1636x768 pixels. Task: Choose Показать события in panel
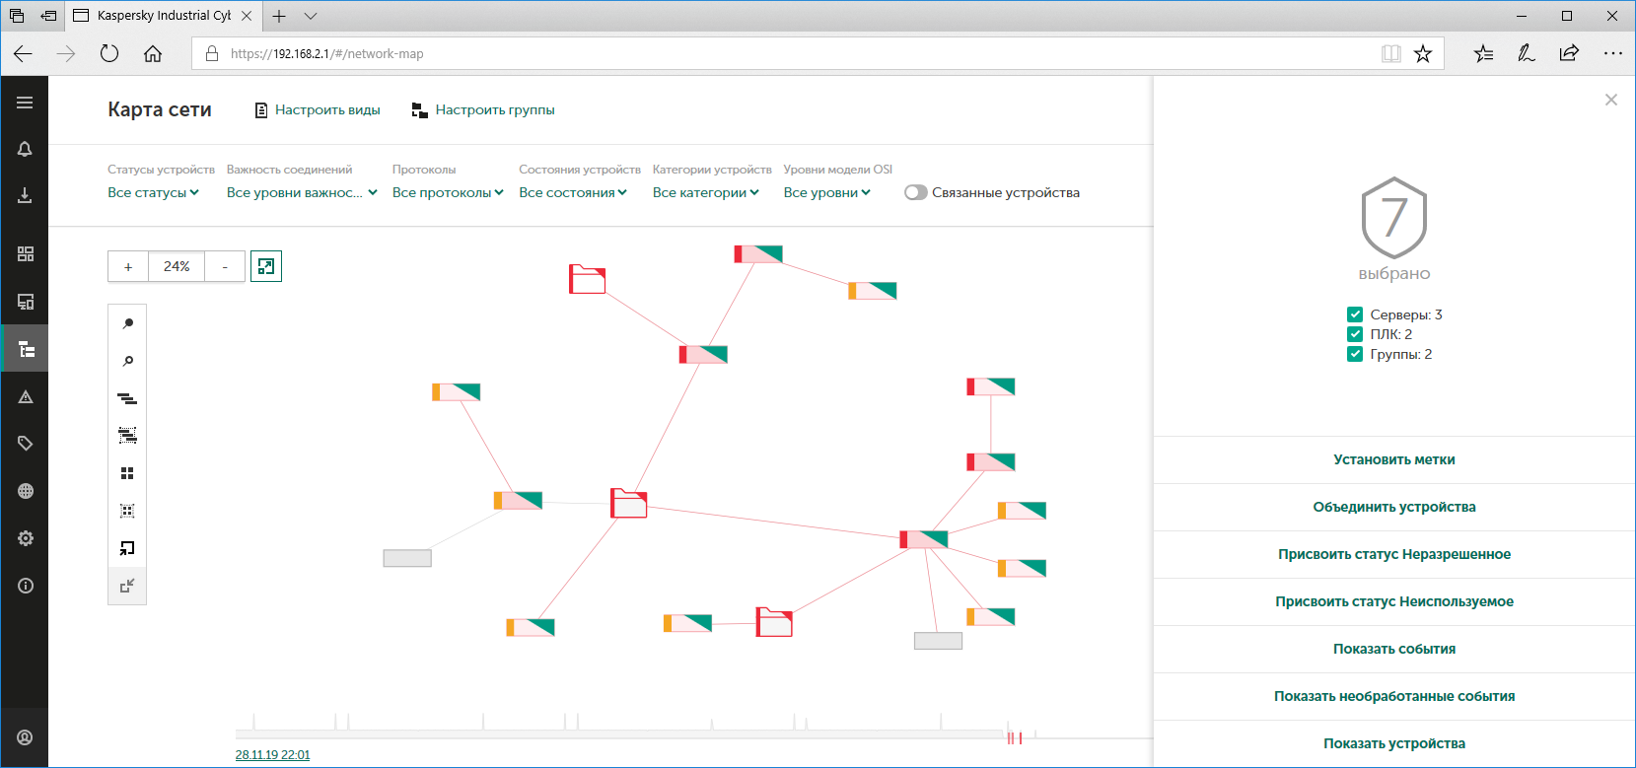click(x=1393, y=649)
